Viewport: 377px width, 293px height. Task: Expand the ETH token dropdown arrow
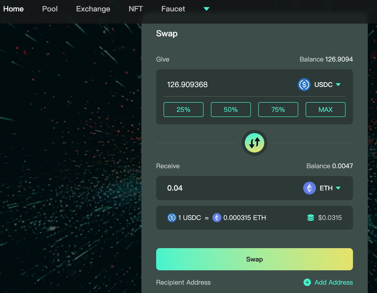[338, 188]
